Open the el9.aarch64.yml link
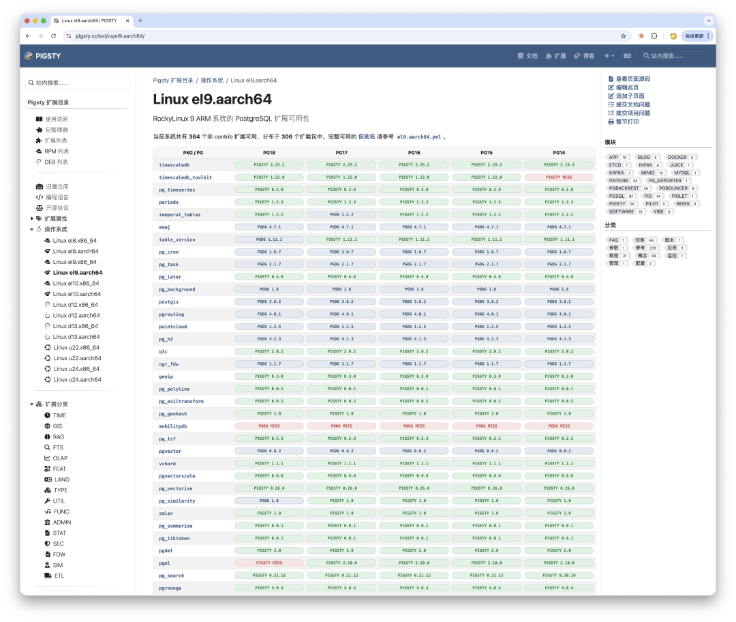Image resolution: width=736 pixels, height=622 pixels. [418, 137]
